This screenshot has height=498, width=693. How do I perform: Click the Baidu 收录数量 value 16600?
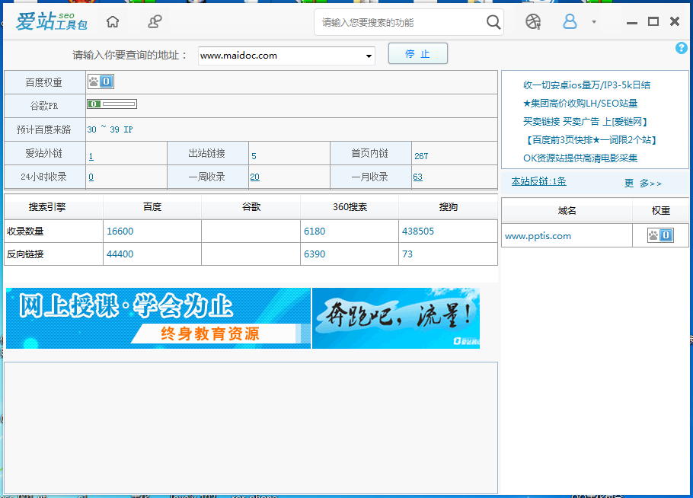tap(120, 231)
